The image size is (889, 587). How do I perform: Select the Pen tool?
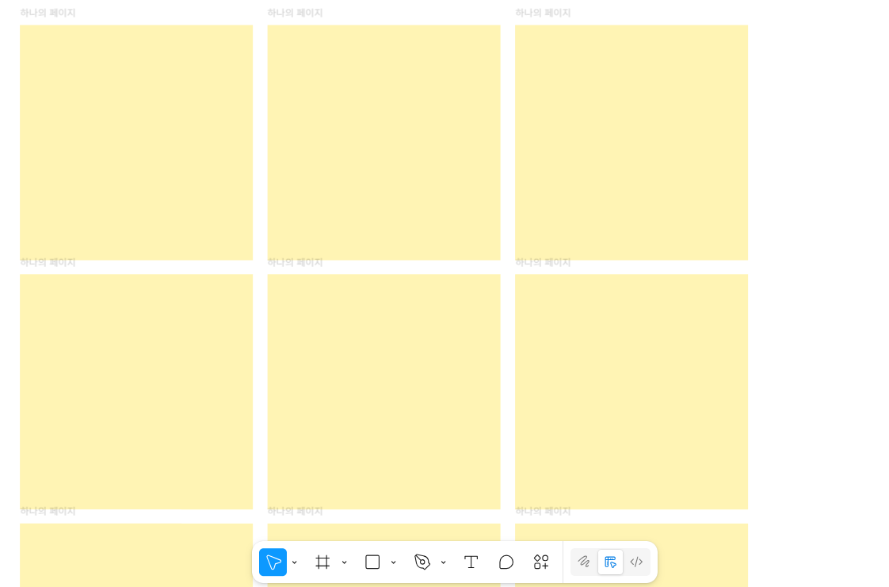pos(422,562)
